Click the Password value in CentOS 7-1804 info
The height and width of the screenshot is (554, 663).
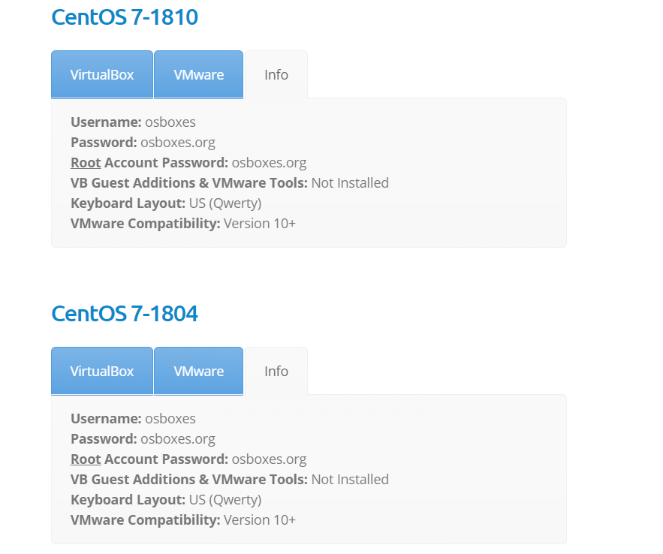pos(178,438)
